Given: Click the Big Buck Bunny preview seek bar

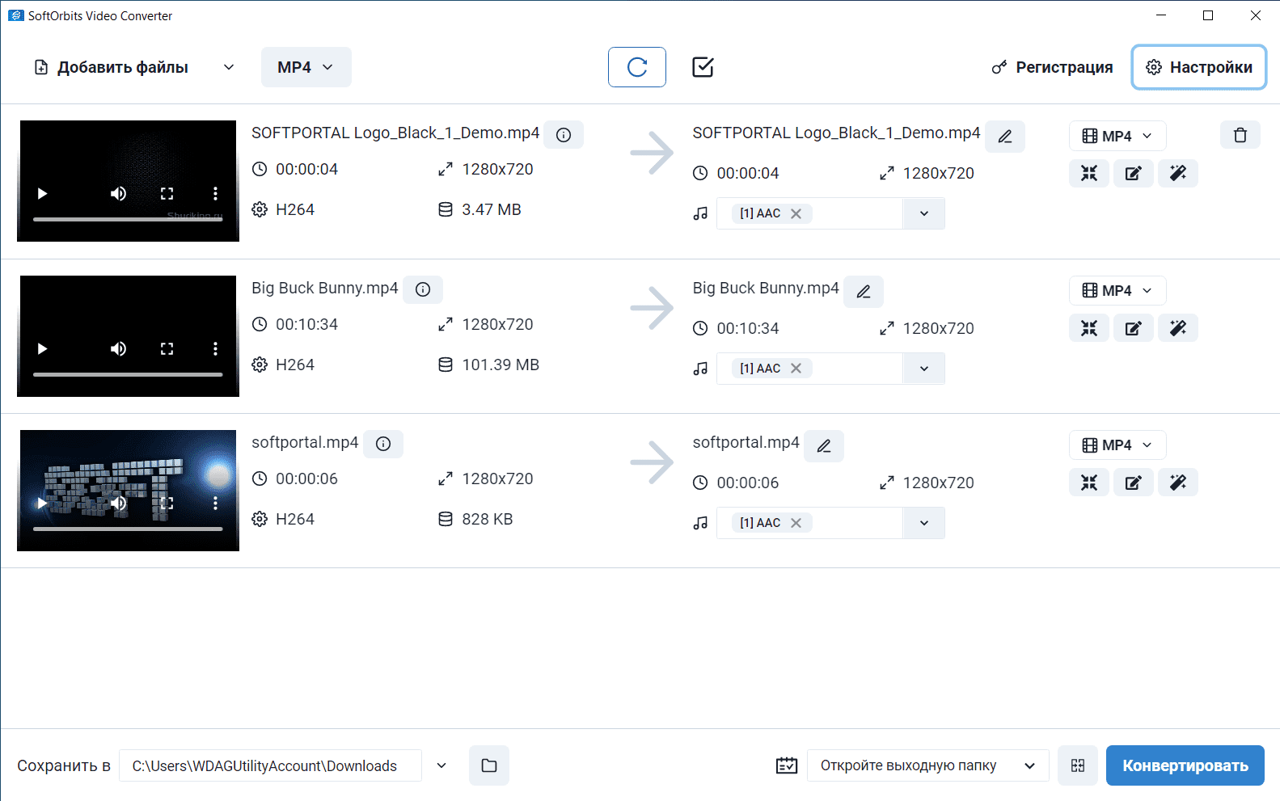Looking at the screenshot, I should pos(128,374).
